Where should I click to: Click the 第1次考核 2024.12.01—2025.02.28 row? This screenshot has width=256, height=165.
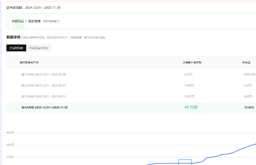[43, 74]
